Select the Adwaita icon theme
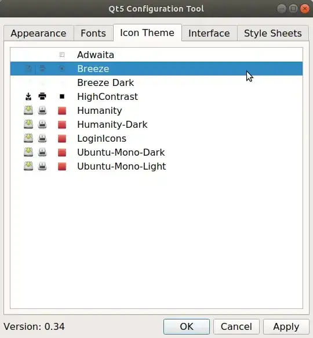 tap(156, 55)
